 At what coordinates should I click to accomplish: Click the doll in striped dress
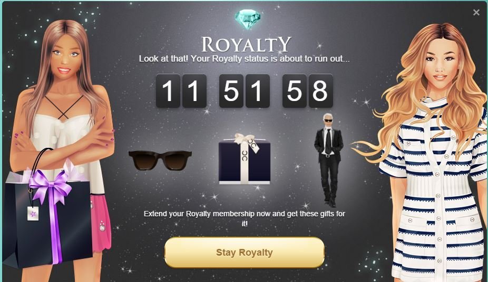coord(430,152)
